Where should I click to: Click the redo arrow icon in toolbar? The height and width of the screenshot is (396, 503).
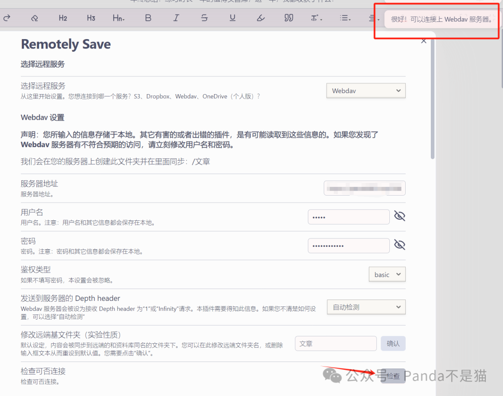point(7,18)
